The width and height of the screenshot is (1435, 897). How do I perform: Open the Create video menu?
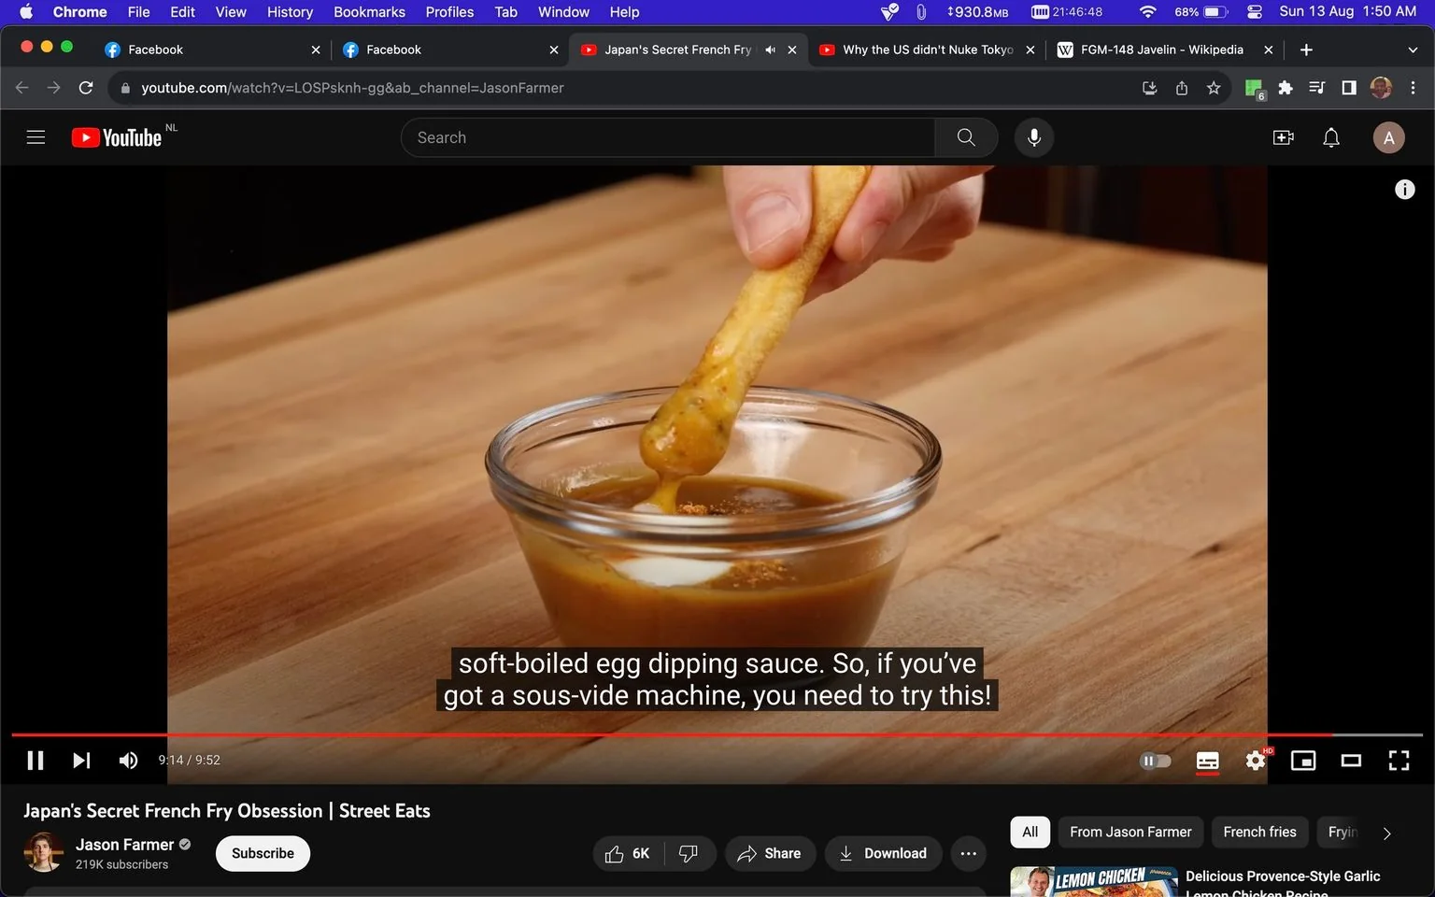pyautogui.click(x=1284, y=137)
